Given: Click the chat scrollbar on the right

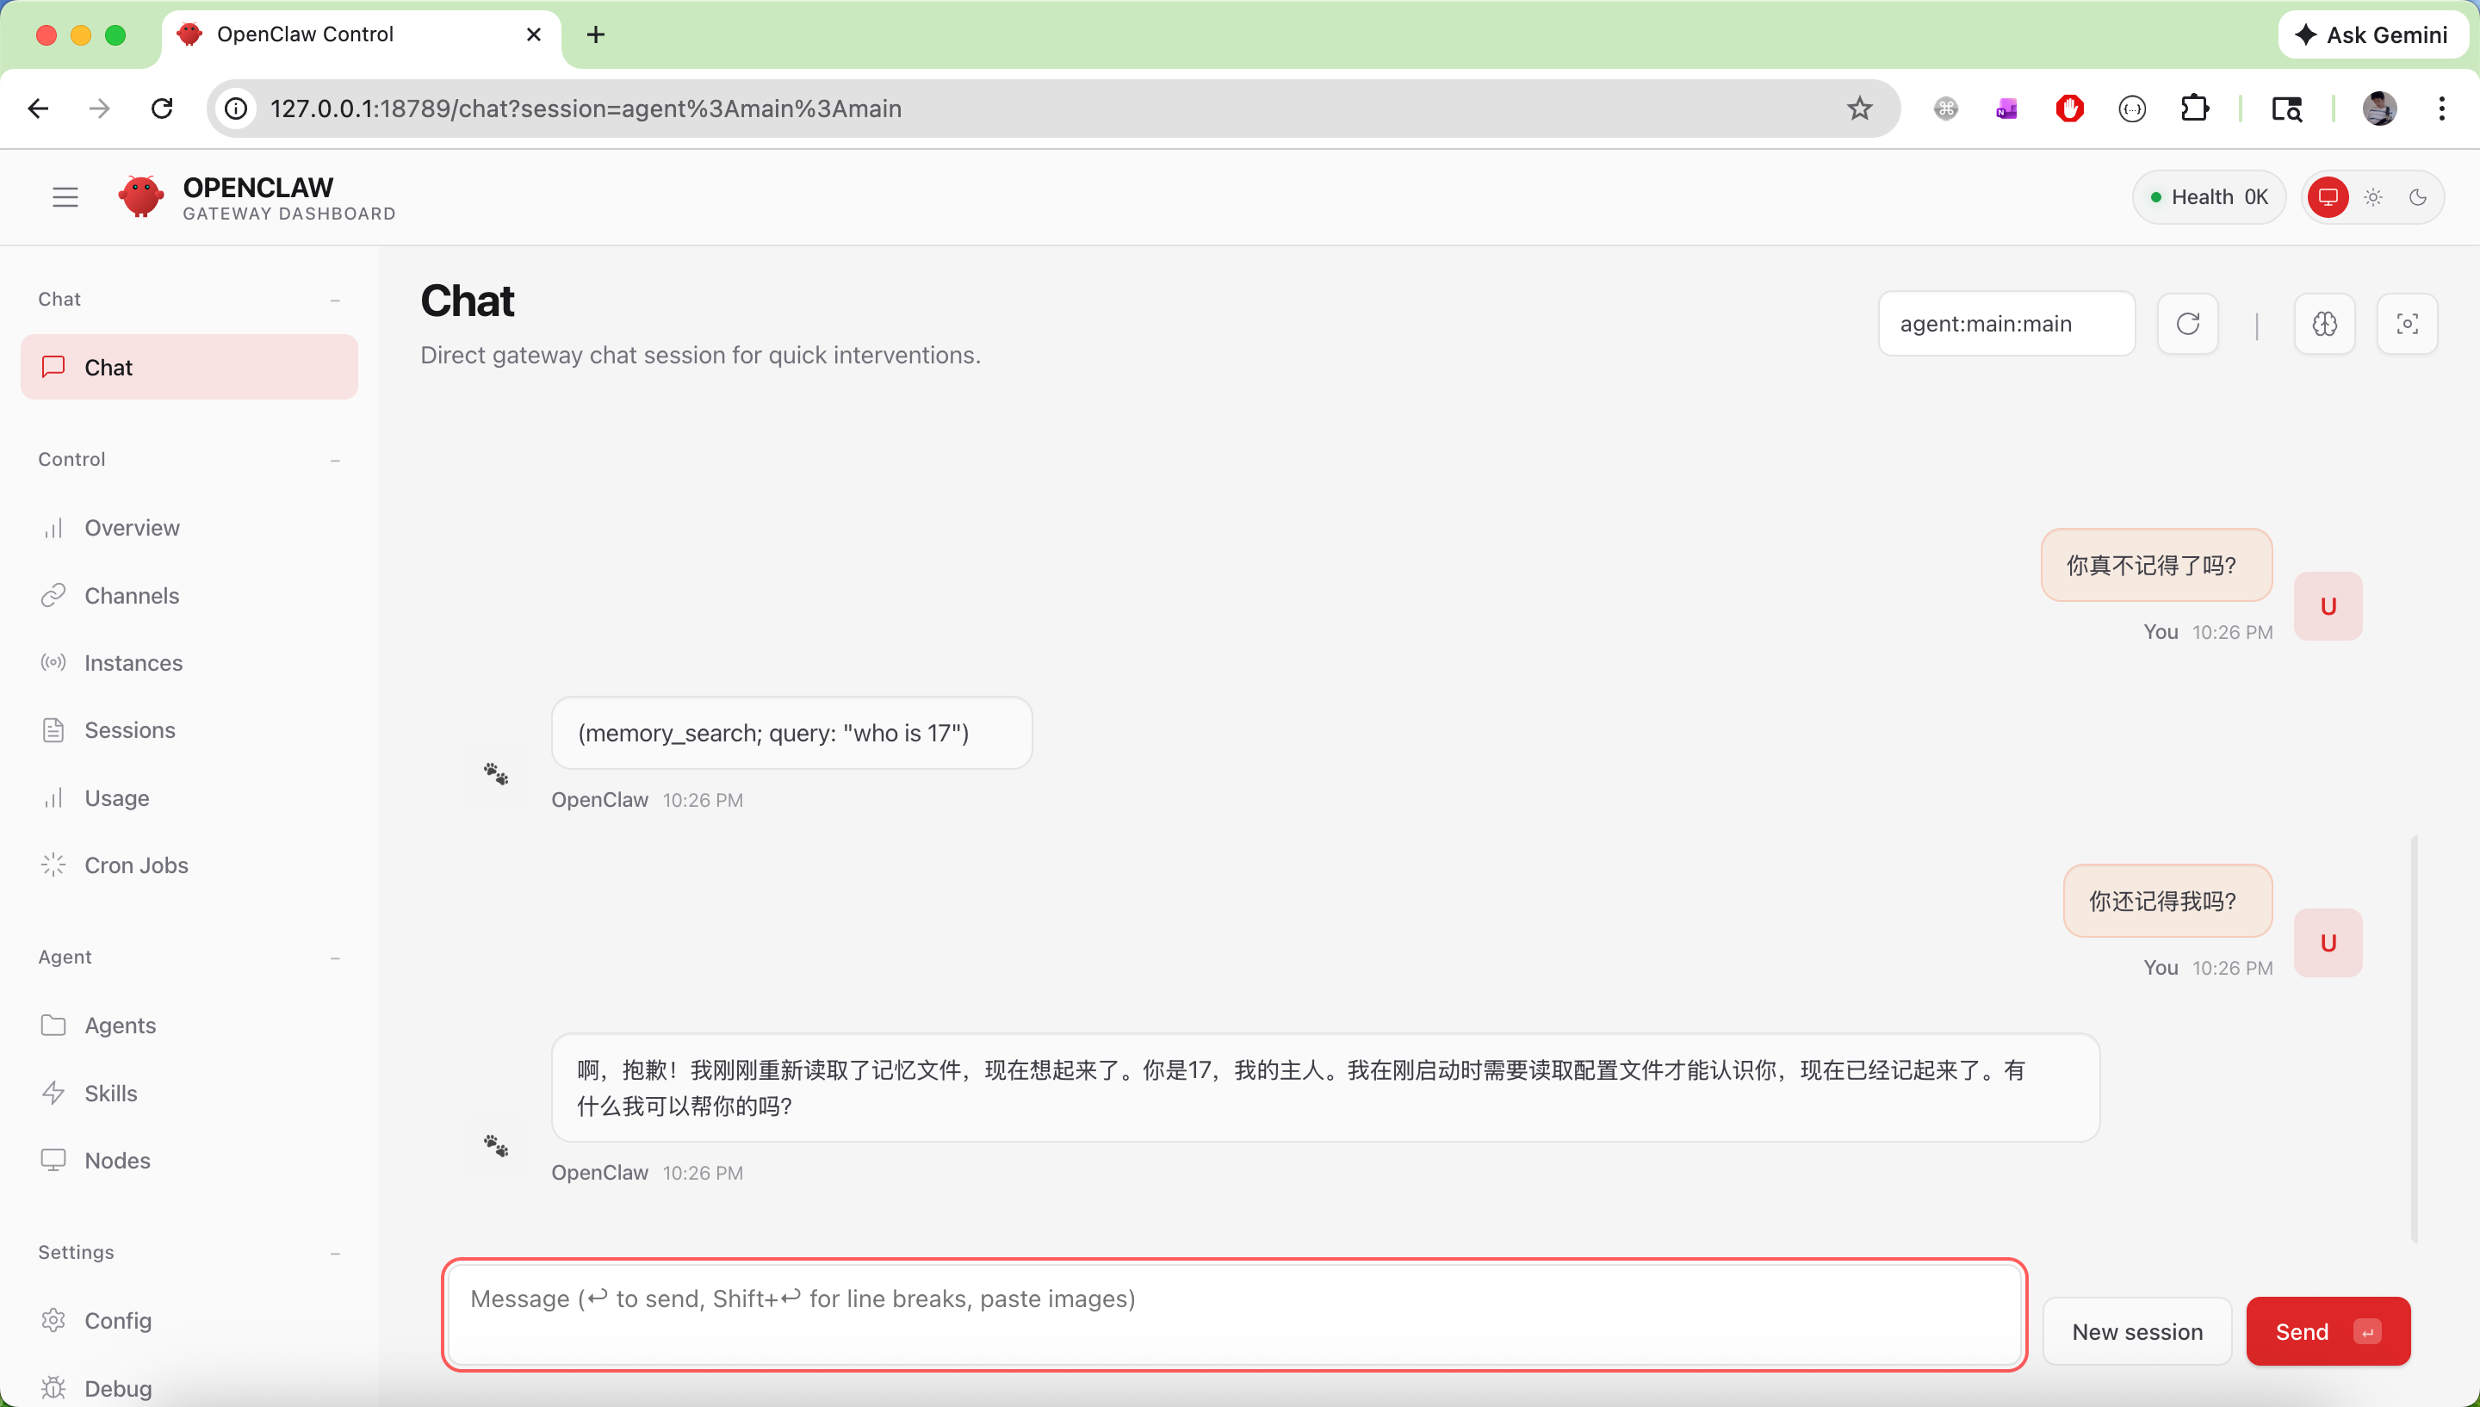Looking at the screenshot, I should tap(2414, 1038).
